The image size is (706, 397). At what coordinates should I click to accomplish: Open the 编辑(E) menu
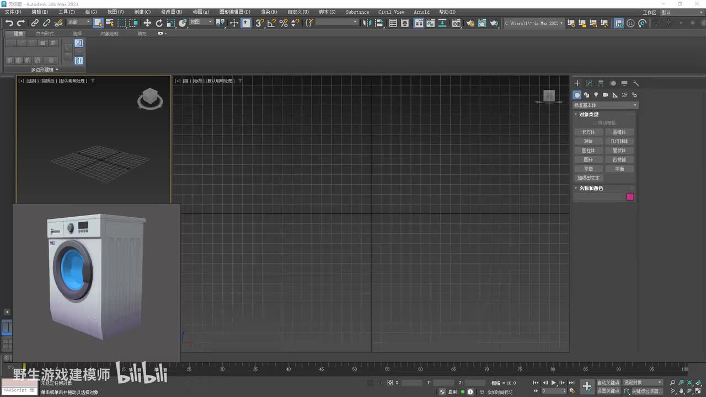40,12
